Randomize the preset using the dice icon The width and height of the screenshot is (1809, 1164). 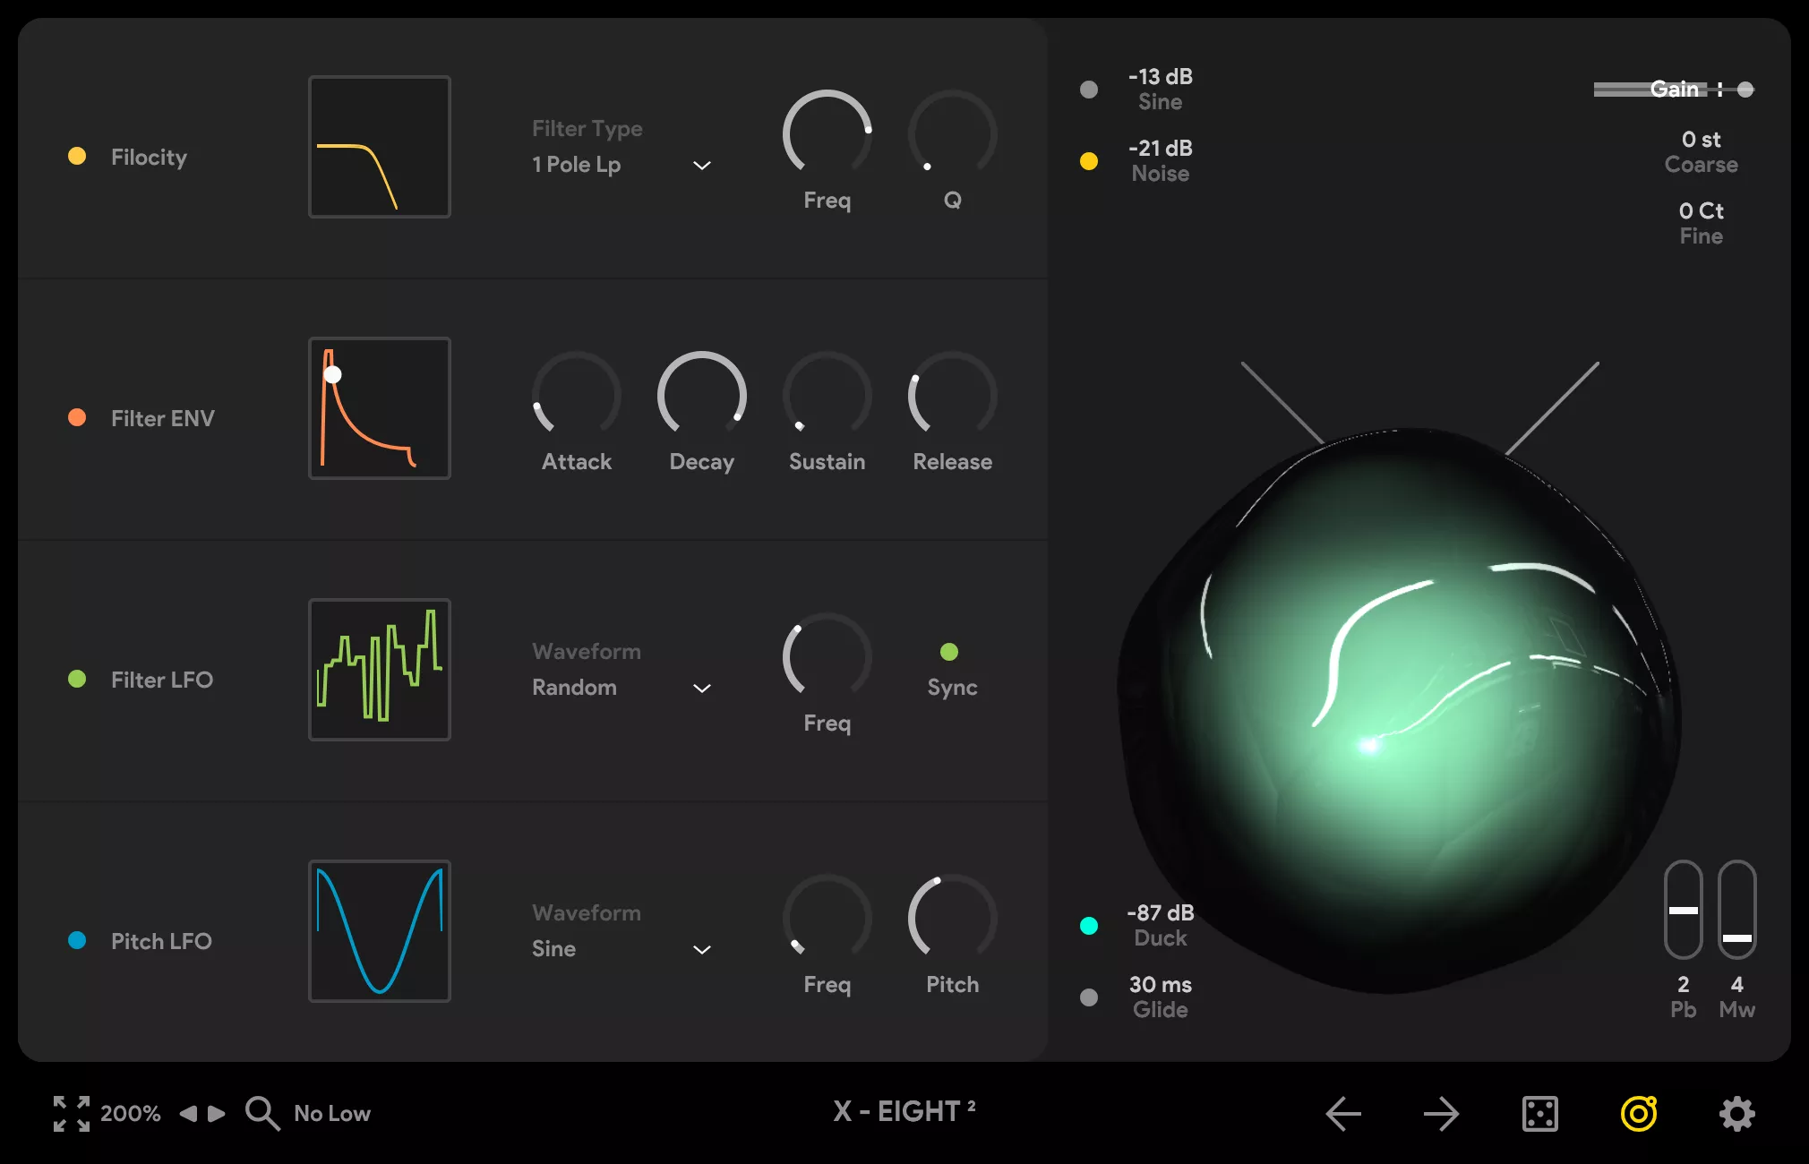coord(1542,1114)
